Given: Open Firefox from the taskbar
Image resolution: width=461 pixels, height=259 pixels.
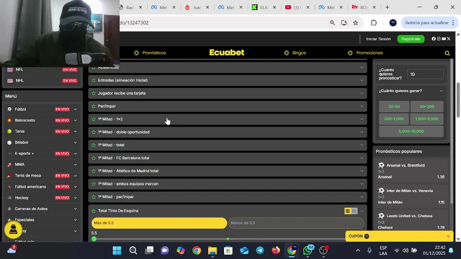Looking at the screenshot, I should coord(276,250).
